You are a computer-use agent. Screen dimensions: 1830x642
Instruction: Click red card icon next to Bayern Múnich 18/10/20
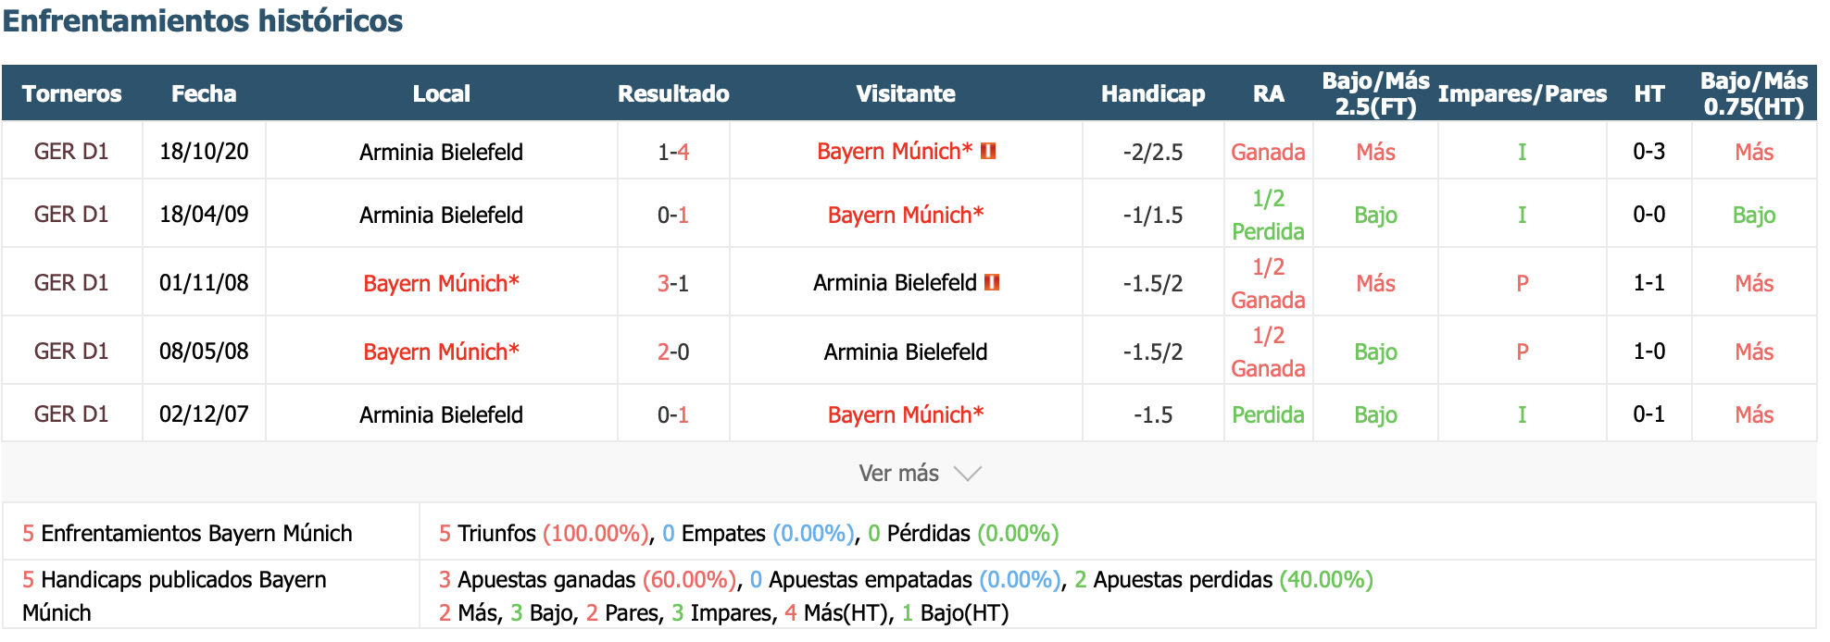(988, 151)
